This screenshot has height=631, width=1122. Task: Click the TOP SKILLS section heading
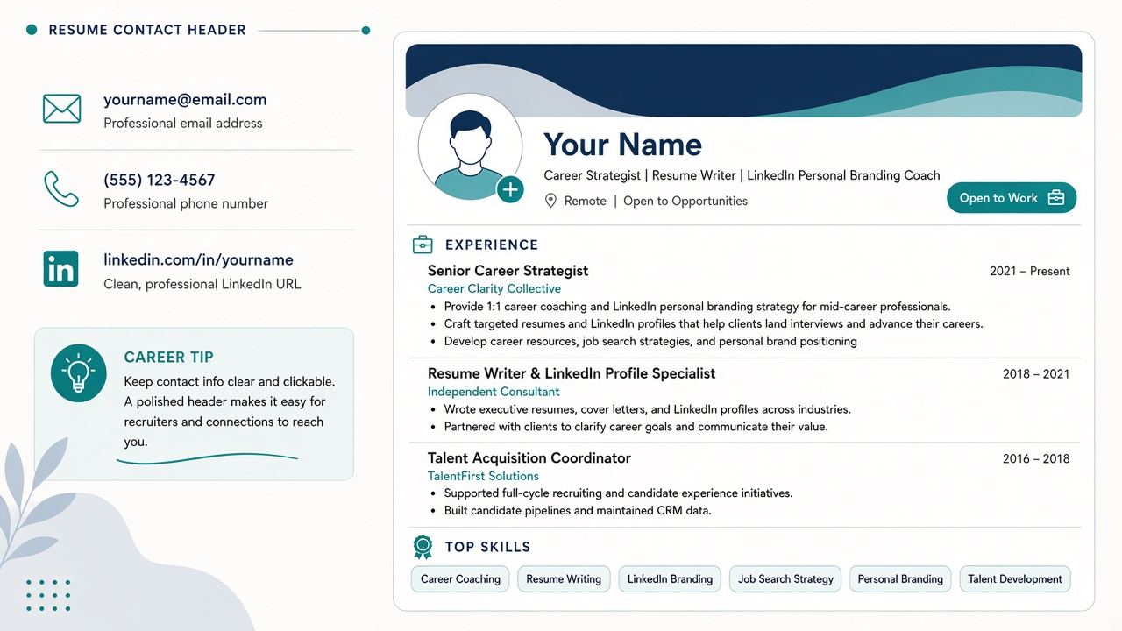487,547
